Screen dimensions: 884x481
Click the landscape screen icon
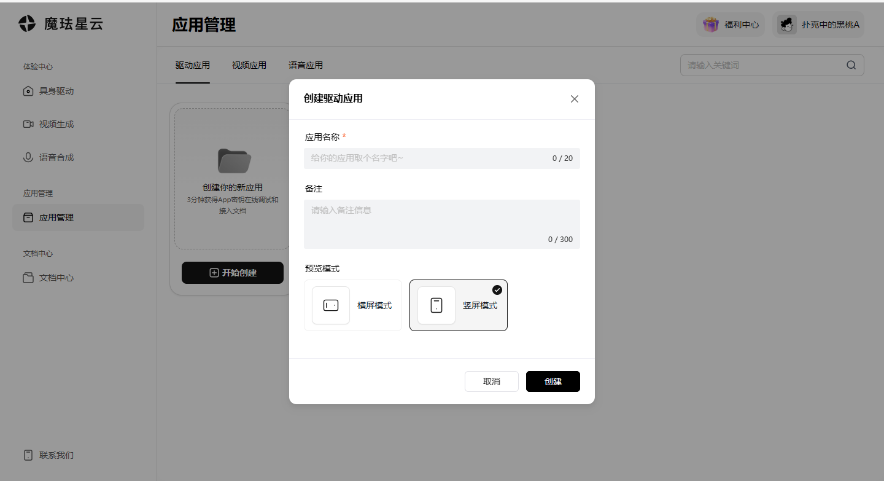(331, 305)
